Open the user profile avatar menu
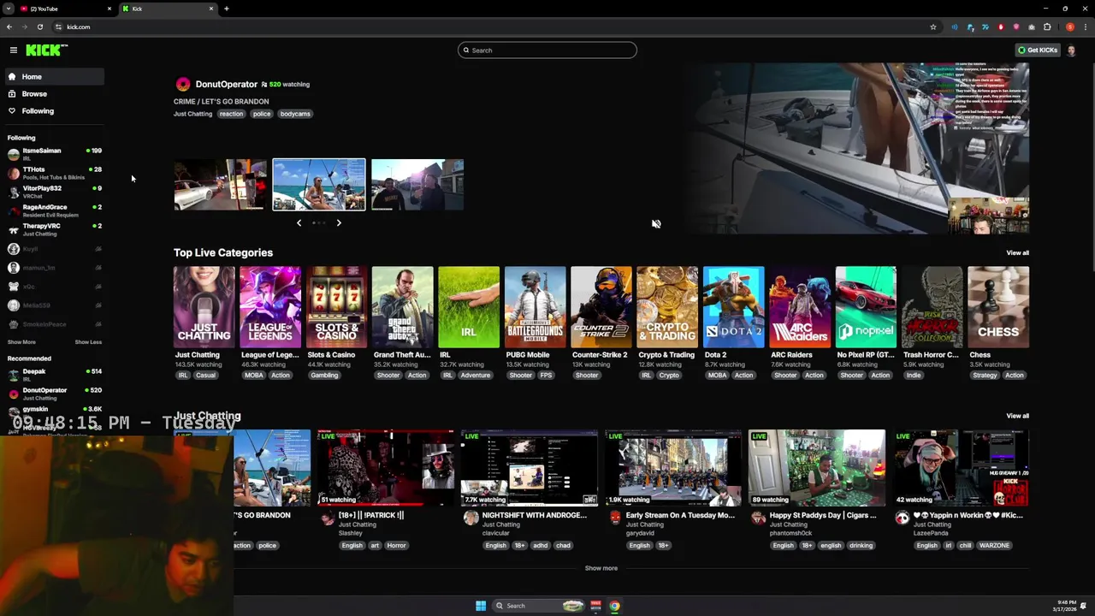The height and width of the screenshot is (616, 1095). (x=1071, y=50)
